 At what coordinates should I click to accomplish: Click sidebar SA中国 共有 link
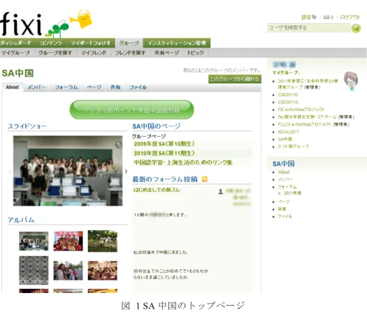click(282, 209)
